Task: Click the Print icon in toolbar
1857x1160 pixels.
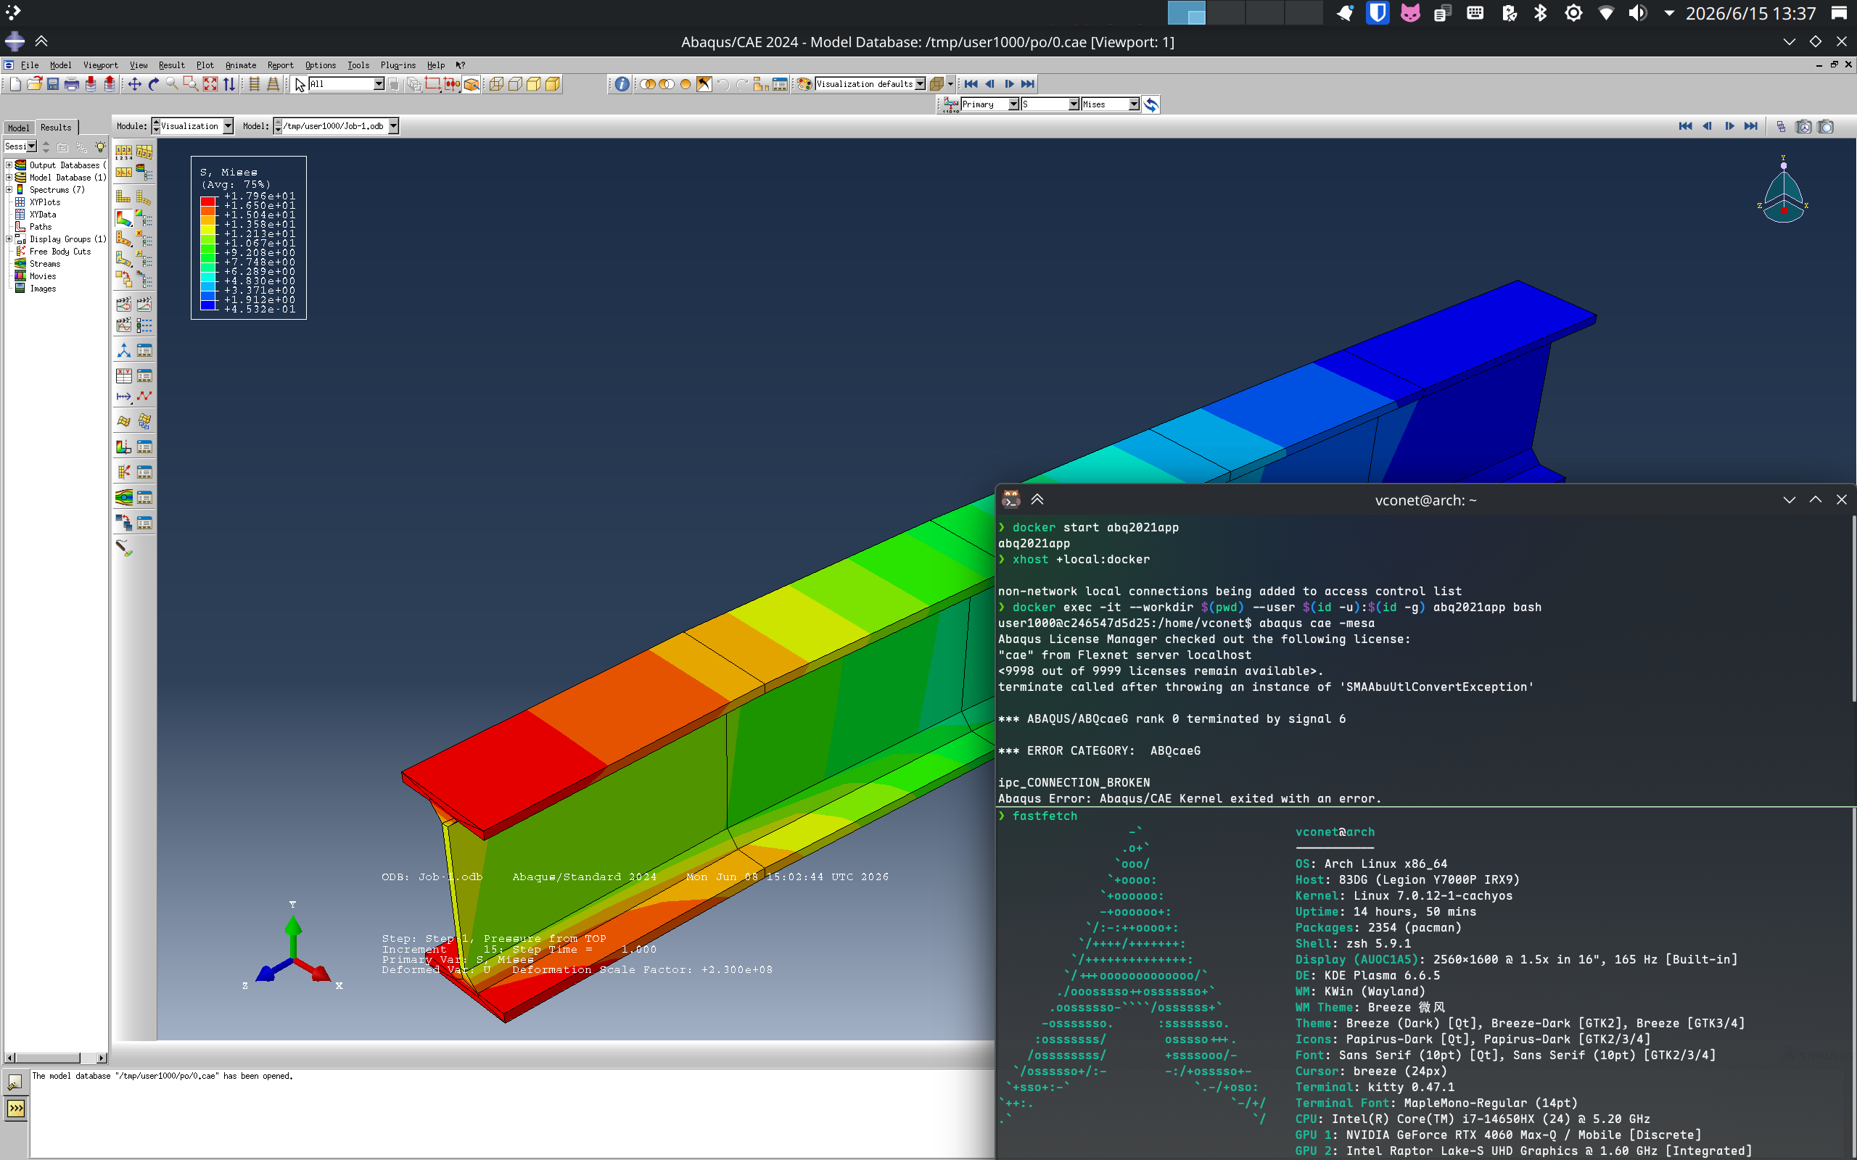Action: click(72, 83)
